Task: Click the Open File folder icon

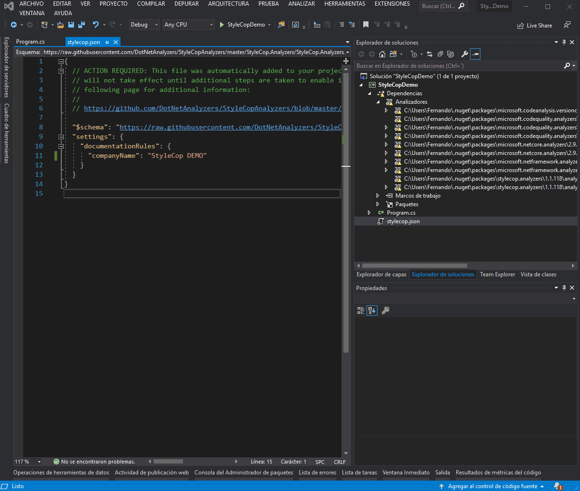Action: 60,25
